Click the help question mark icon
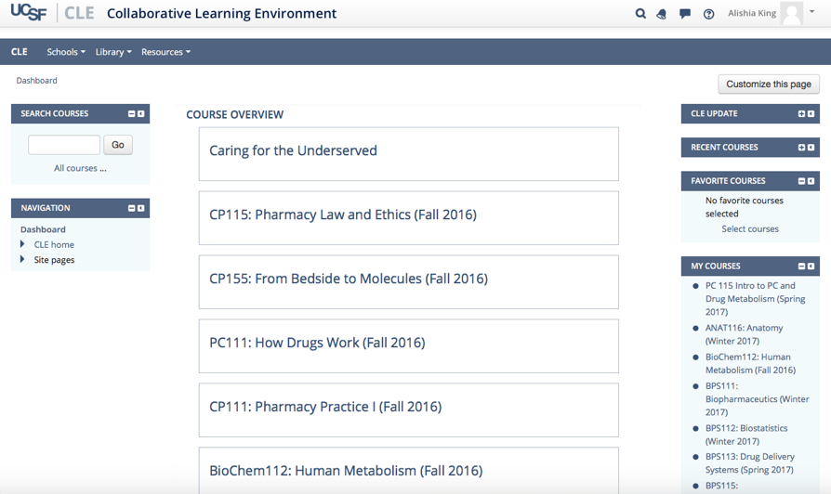831x494 pixels. [709, 14]
